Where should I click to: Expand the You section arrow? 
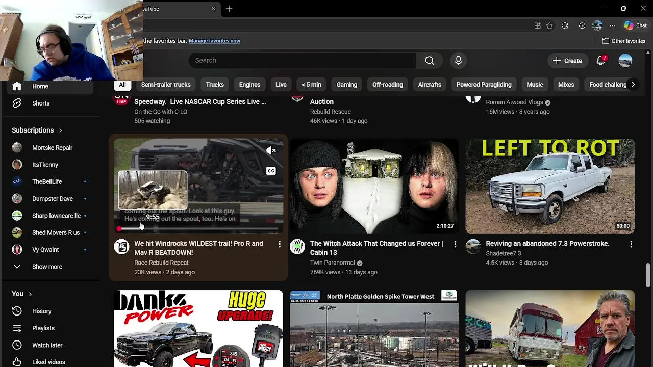[30, 294]
